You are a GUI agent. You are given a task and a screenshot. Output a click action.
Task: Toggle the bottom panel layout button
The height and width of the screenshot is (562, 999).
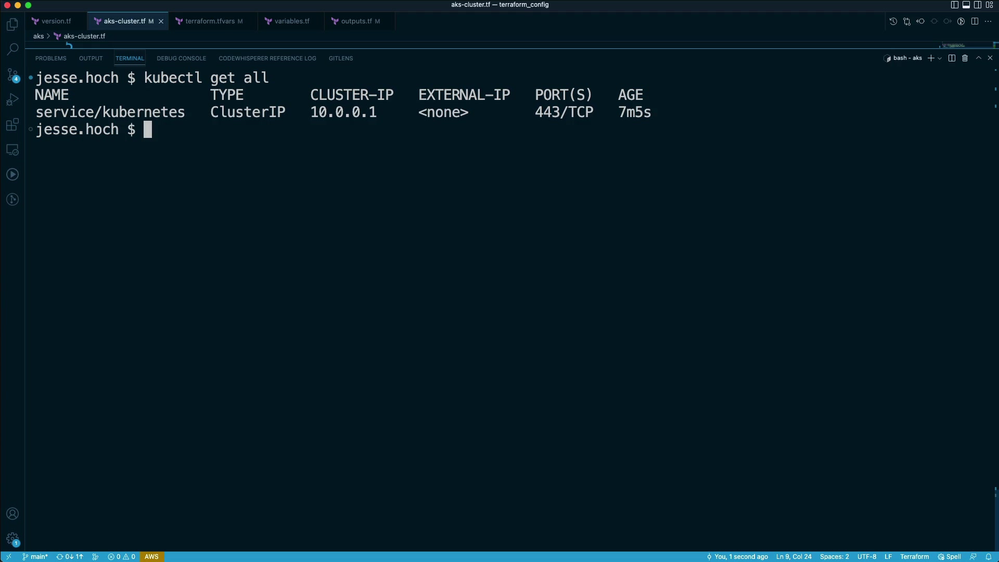pyautogui.click(x=966, y=5)
